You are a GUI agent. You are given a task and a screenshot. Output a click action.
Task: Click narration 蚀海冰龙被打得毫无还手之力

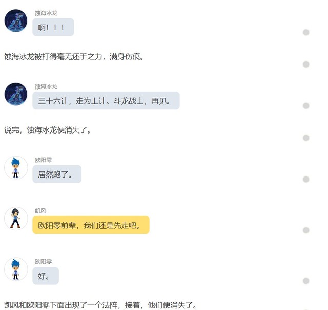[53, 57]
